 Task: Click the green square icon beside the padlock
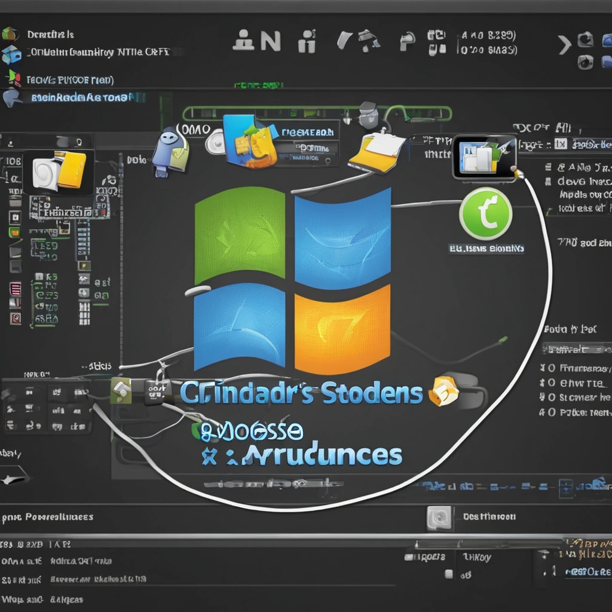121,390
